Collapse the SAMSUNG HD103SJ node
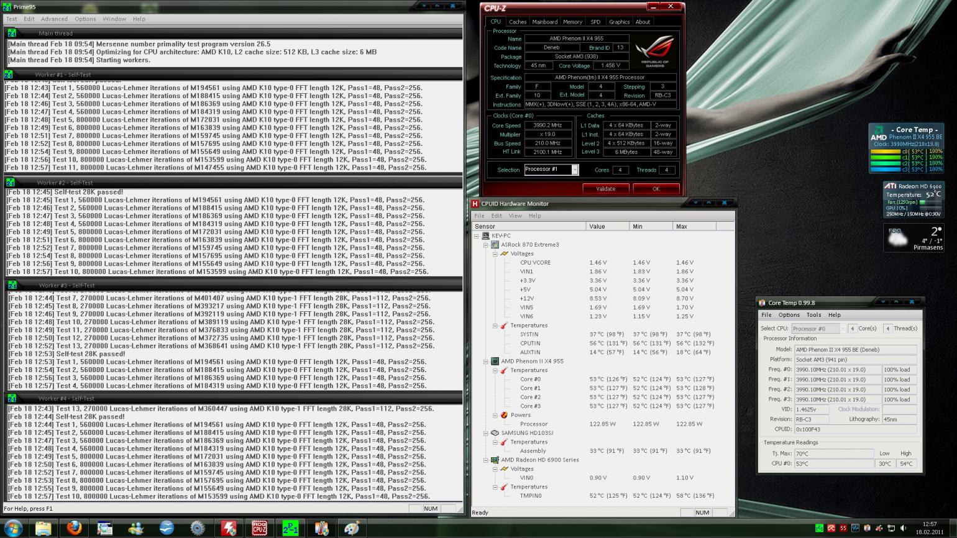Viewport: 957px width, 538px height. click(486, 433)
